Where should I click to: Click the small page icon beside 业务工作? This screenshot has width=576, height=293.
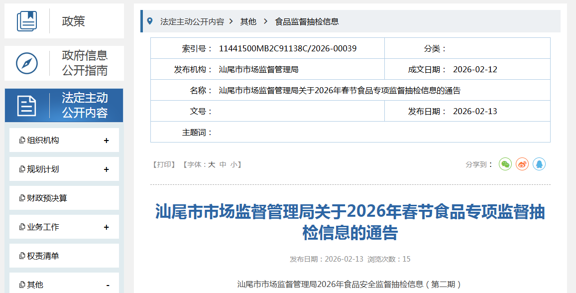[22, 227]
